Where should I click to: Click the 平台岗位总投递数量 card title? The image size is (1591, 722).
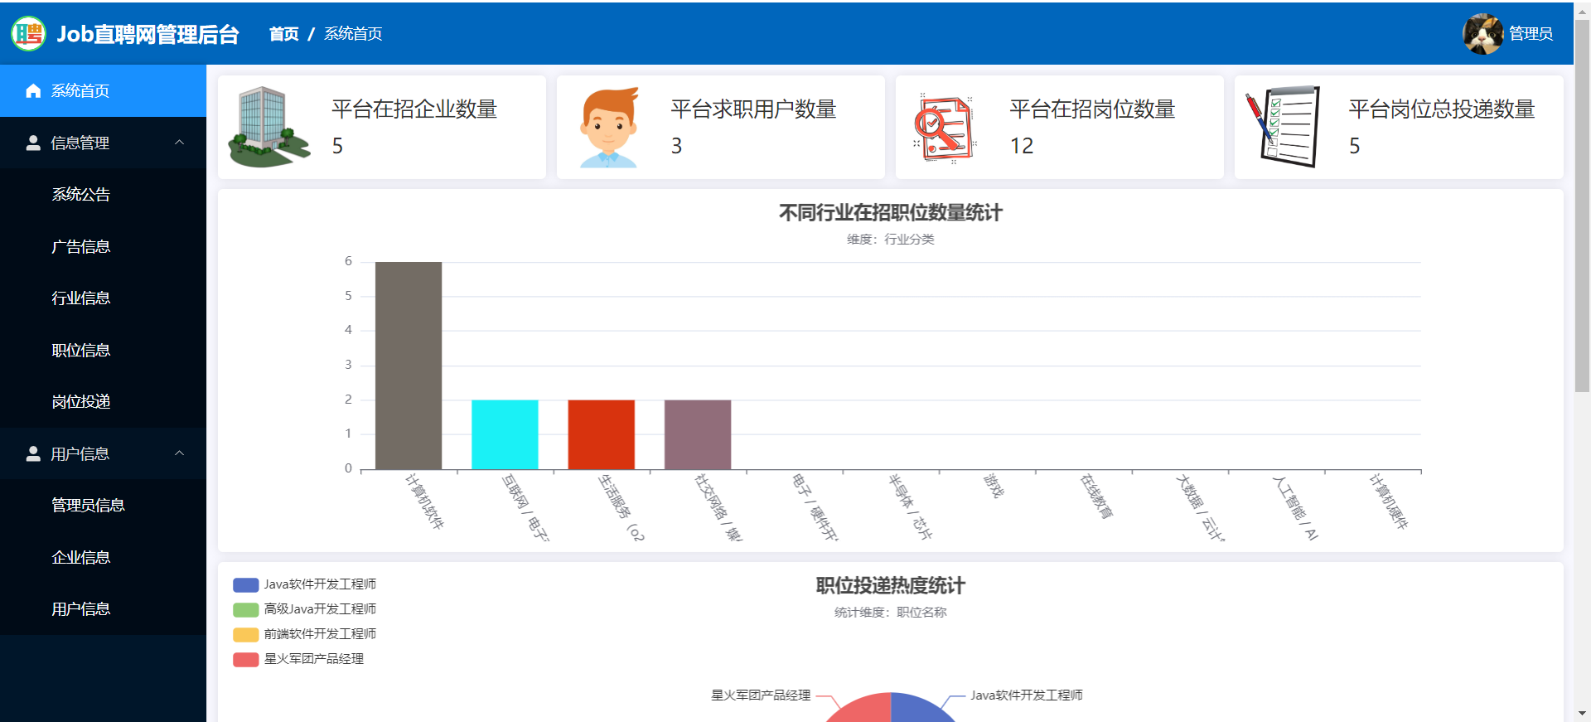click(x=1442, y=109)
